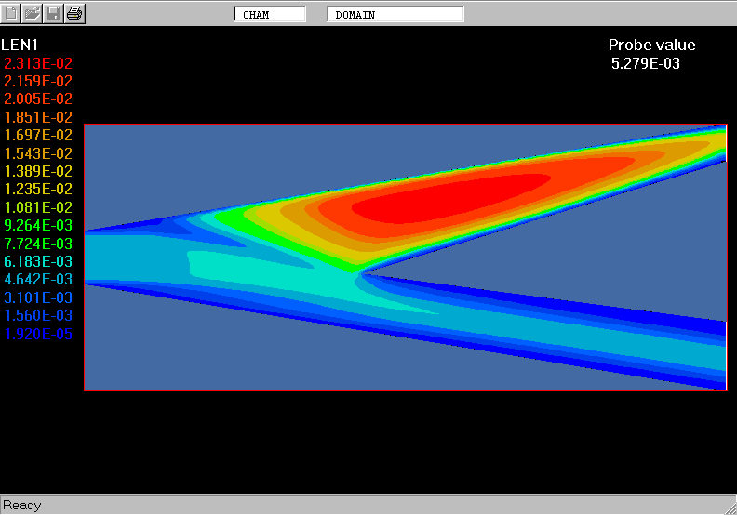This screenshot has height=515, width=737.
Task: Click the 6.183E-03 cyan legend entry
Action: (x=38, y=261)
